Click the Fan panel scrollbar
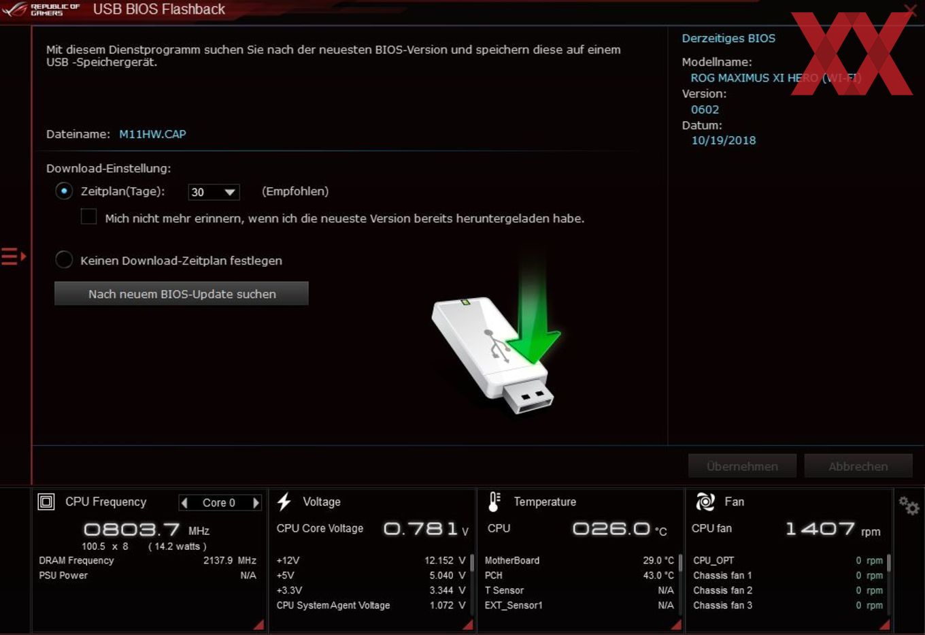Image resolution: width=925 pixels, height=635 pixels. (888, 564)
